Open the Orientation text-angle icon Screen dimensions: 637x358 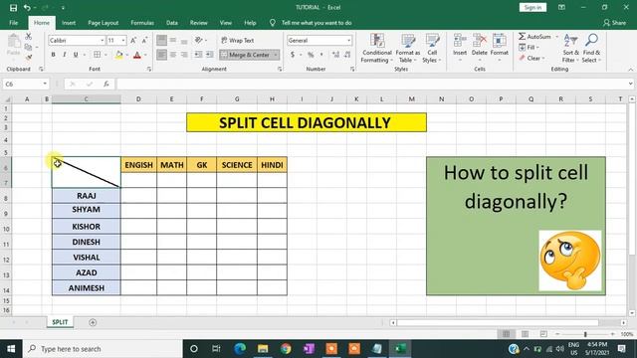pyautogui.click(x=198, y=40)
